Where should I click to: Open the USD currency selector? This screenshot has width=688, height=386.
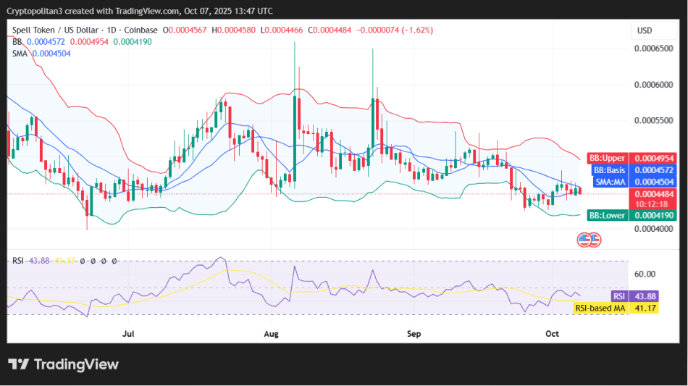[644, 30]
